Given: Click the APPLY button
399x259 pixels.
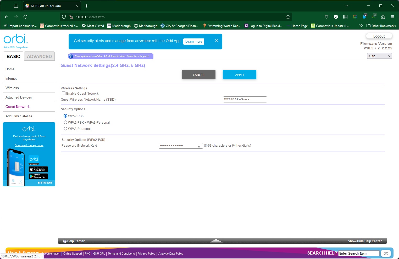Looking at the screenshot, I should [x=240, y=75].
